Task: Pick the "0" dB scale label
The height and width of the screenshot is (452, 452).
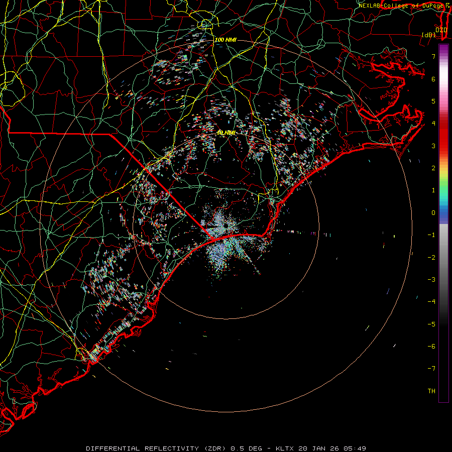Action: point(433,213)
